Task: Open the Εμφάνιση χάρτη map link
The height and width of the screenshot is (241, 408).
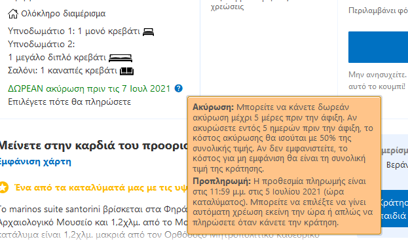Action: [x=35, y=162]
